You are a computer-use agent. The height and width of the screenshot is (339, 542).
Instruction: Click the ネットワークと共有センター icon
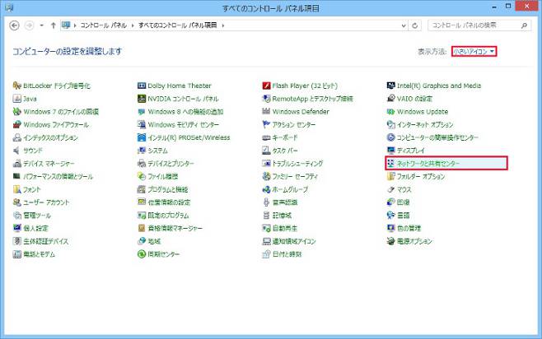391,163
